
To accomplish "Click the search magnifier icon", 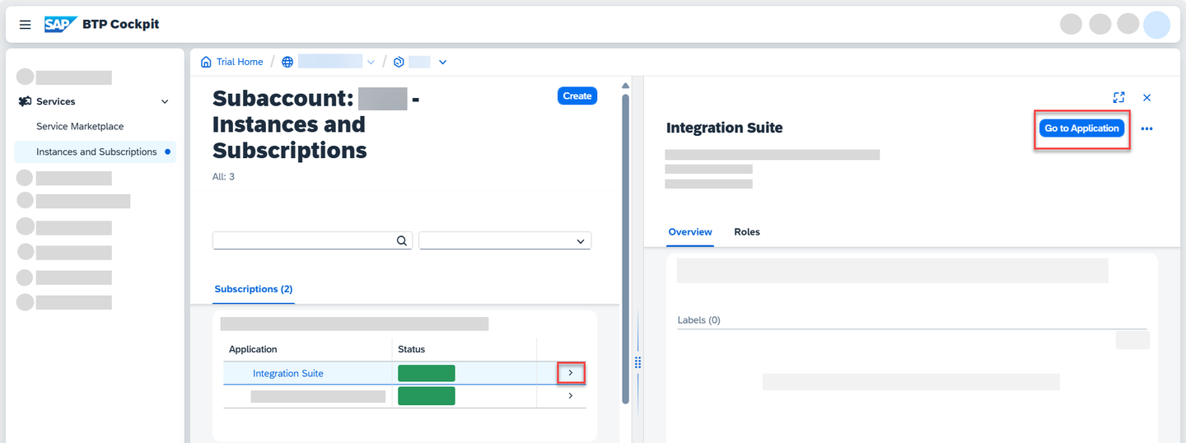I will (x=402, y=240).
